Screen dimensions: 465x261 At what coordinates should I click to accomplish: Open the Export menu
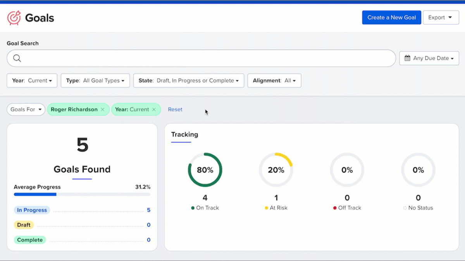(x=441, y=17)
